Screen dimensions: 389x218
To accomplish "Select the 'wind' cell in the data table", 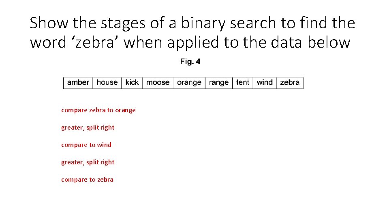I will (x=265, y=82).
